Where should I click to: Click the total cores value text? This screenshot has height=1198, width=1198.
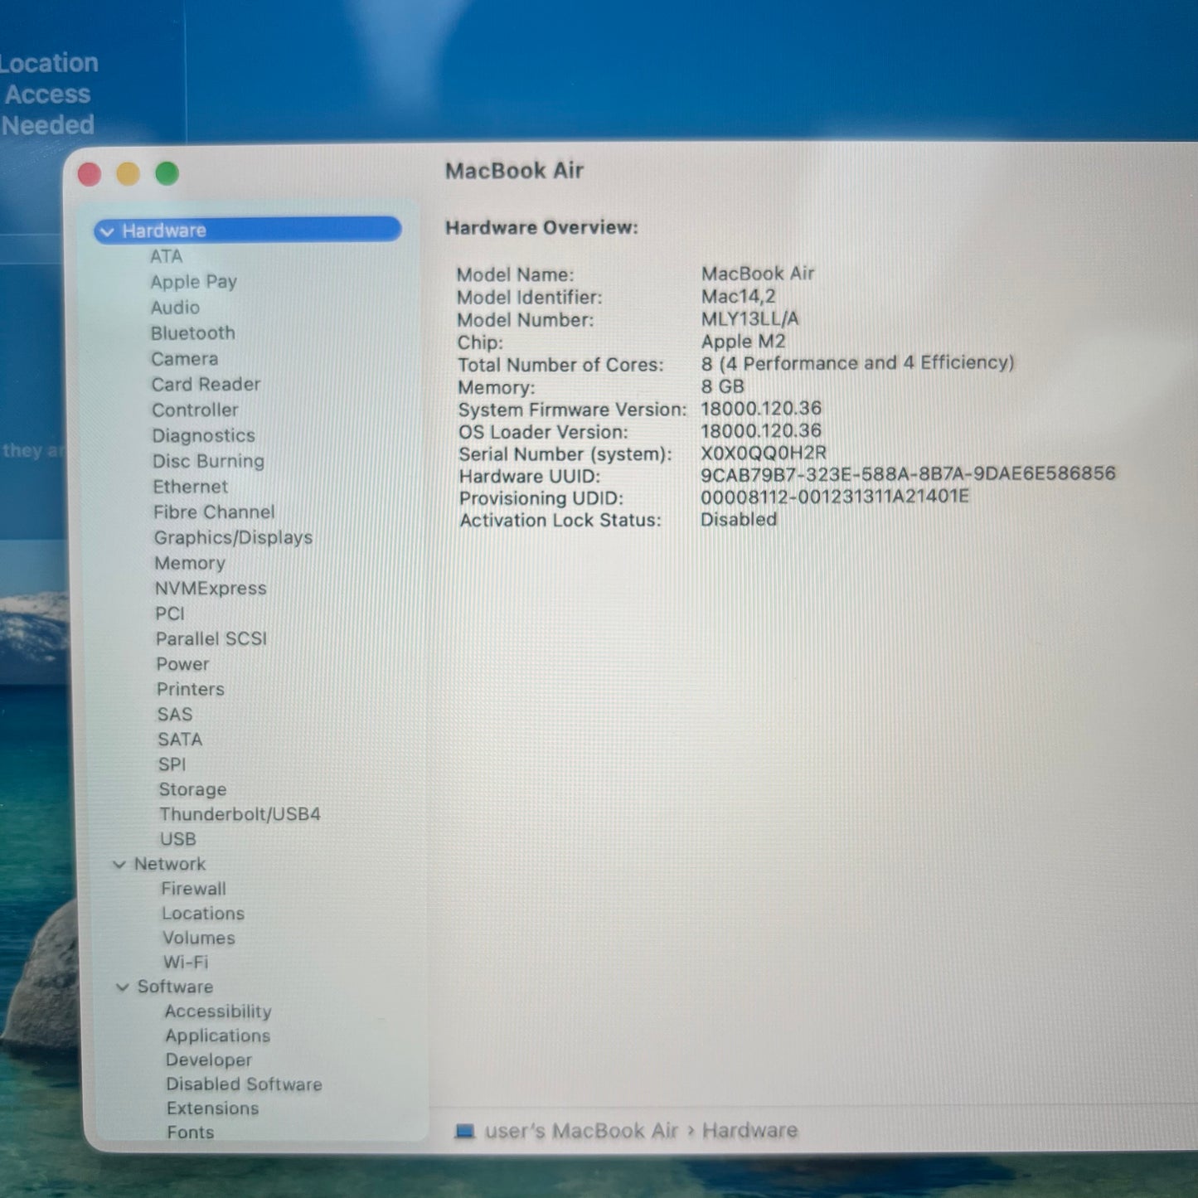pos(858,363)
